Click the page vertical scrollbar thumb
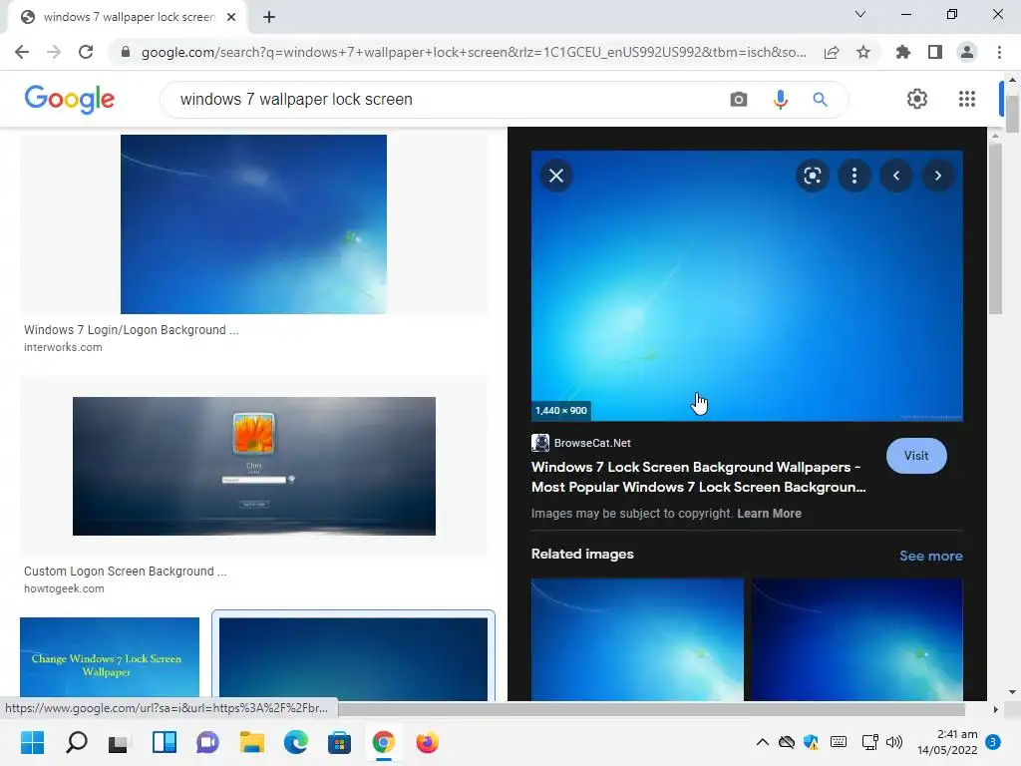Image resolution: width=1021 pixels, height=766 pixels. pyautogui.click(x=1012, y=114)
